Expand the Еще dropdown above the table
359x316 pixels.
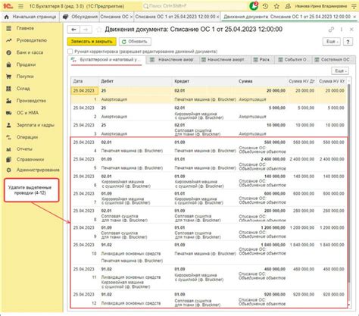coord(340,71)
